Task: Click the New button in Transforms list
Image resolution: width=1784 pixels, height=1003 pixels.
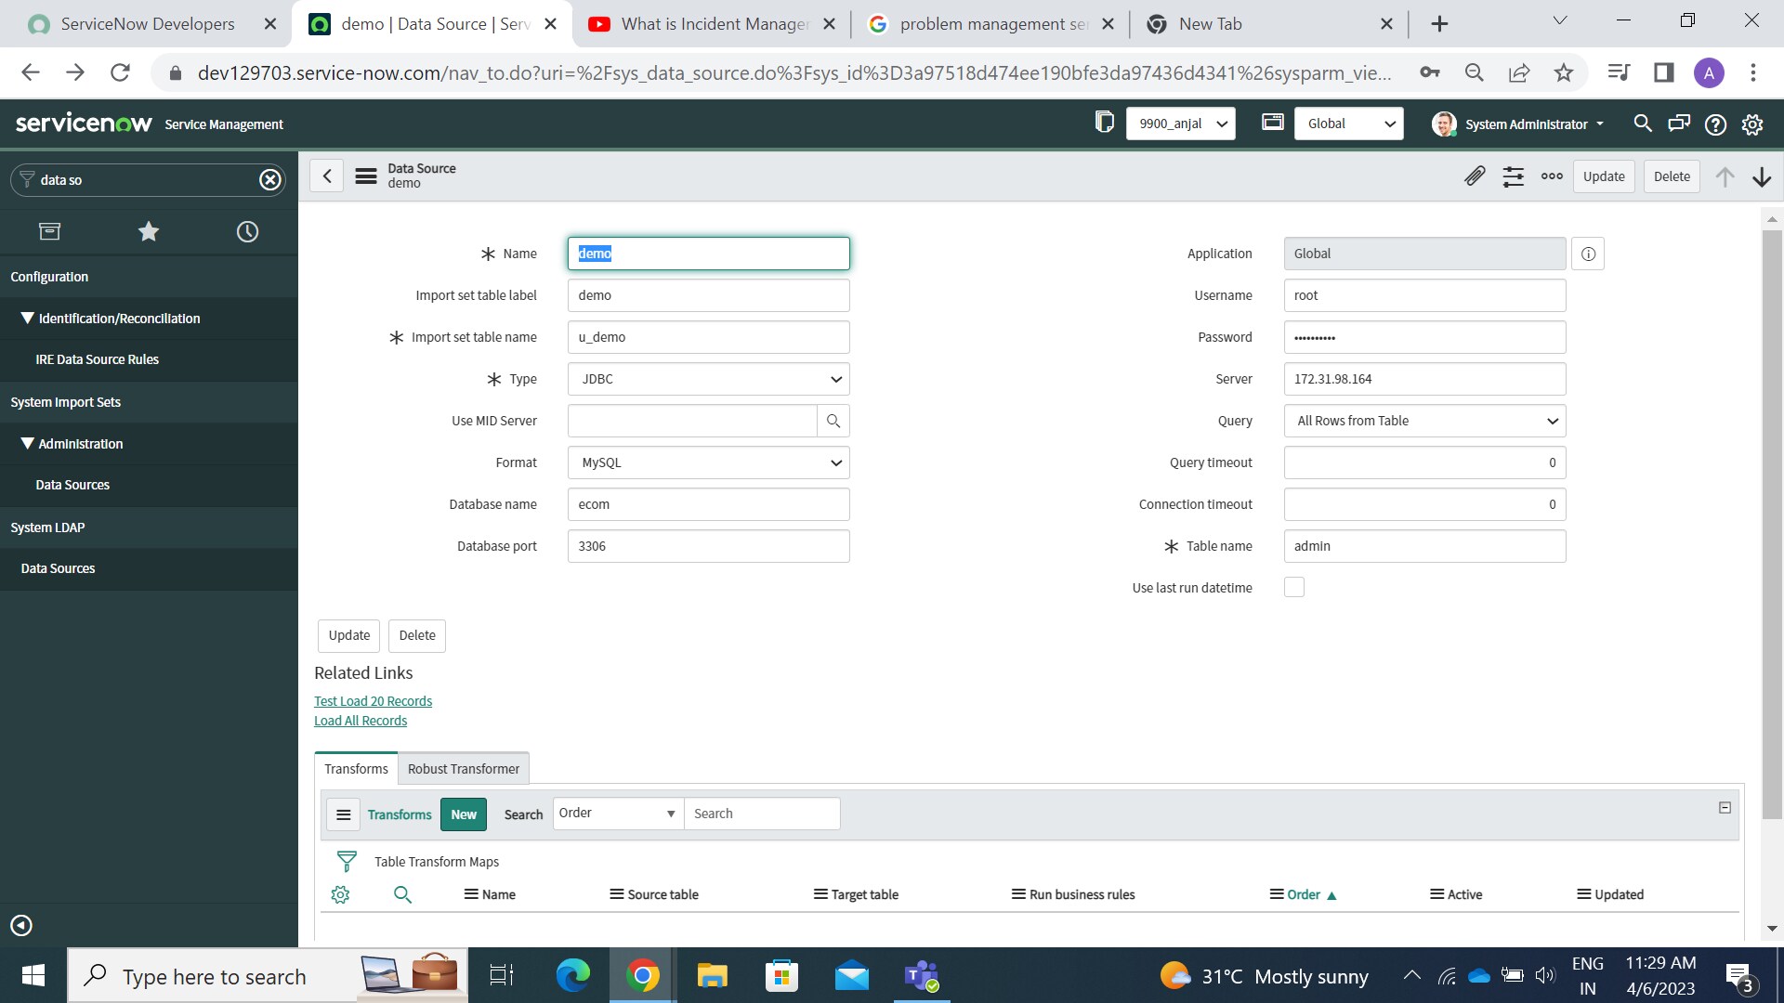Action: pos(463,814)
